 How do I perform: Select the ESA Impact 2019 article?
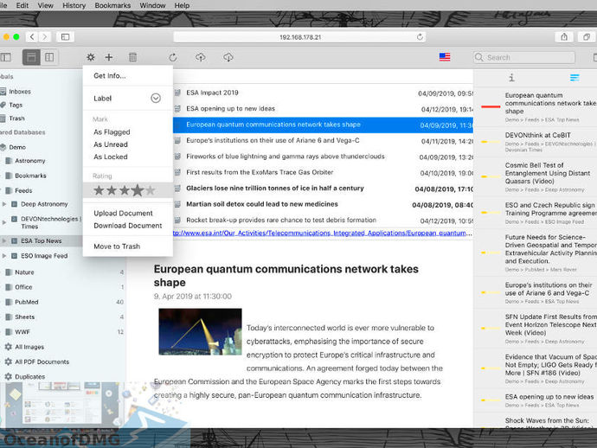[323, 93]
